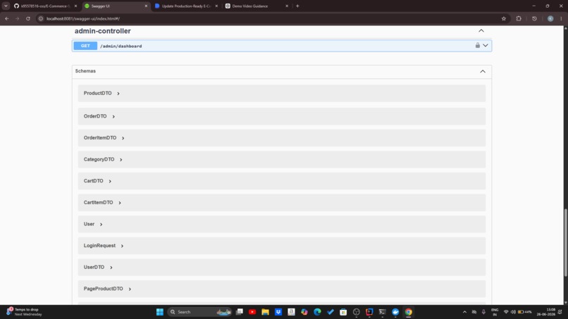Open the Chrome three-dot menu
Screen dimensions: 568x319
coord(561,18)
